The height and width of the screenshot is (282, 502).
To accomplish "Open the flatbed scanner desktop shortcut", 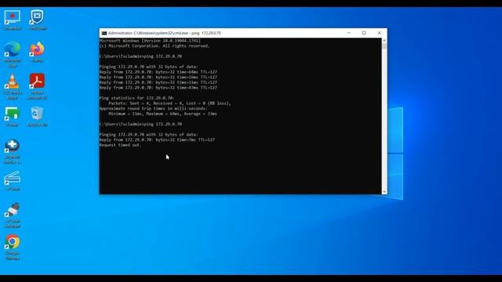I will click(x=13, y=181).
